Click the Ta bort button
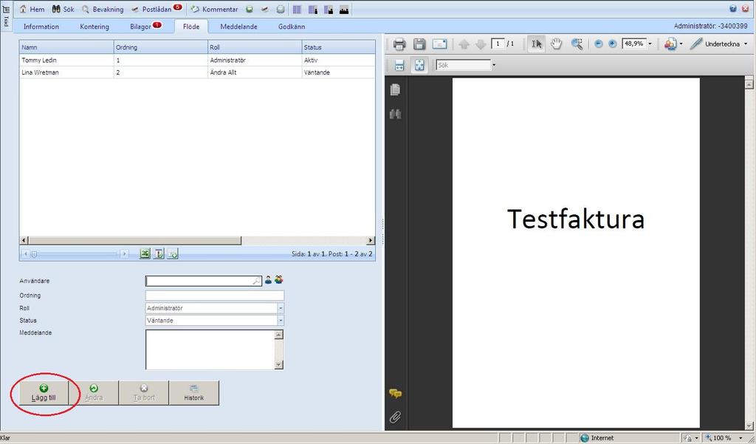The width and height of the screenshot is (756, 444). click(x=144, y=393)
